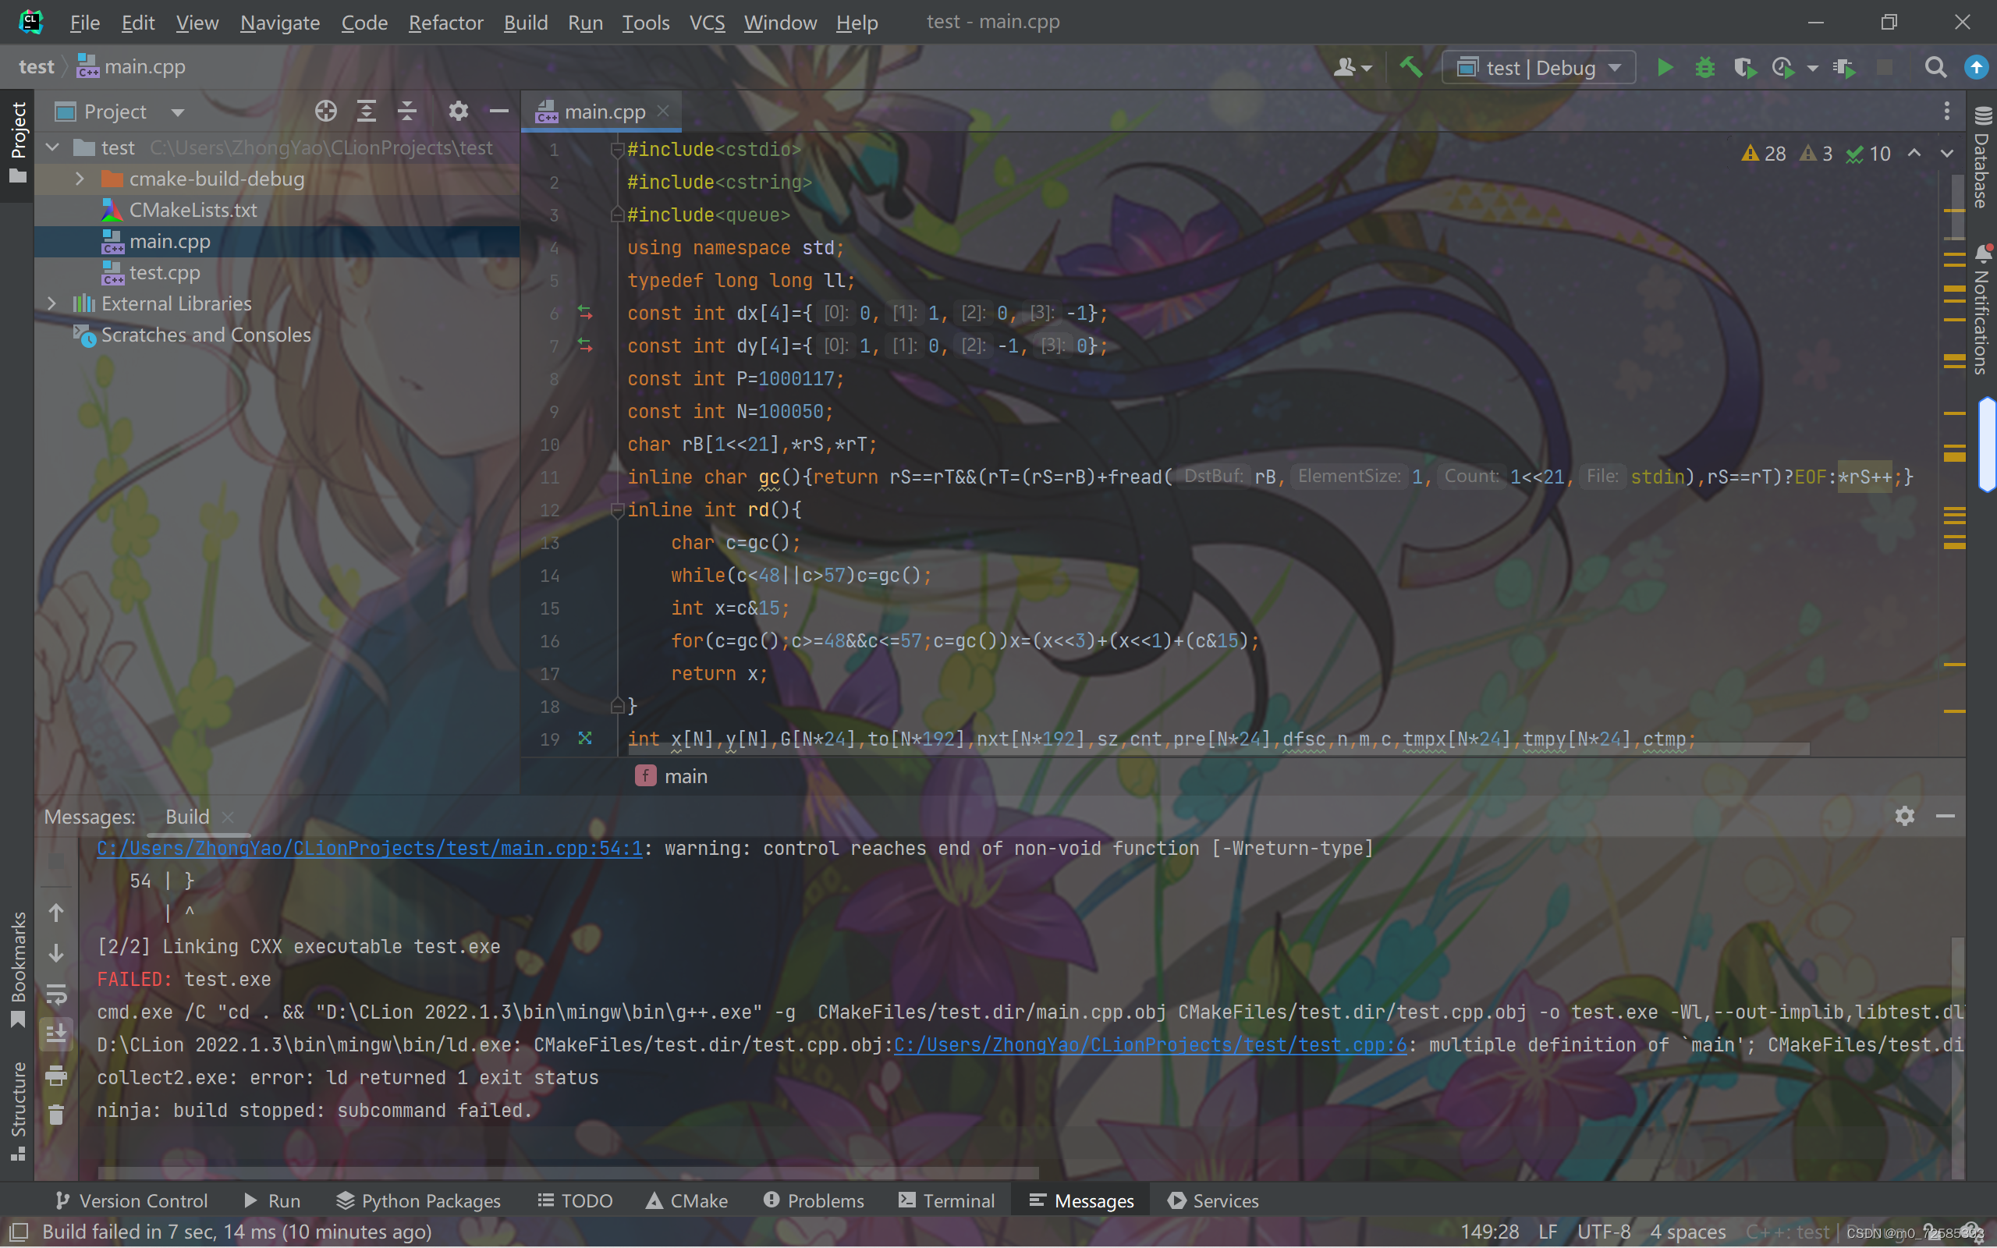Viewport: 1997px width, 1248px height.
Task: Click Select Opened File target icon
Action: tap(326, 112)
